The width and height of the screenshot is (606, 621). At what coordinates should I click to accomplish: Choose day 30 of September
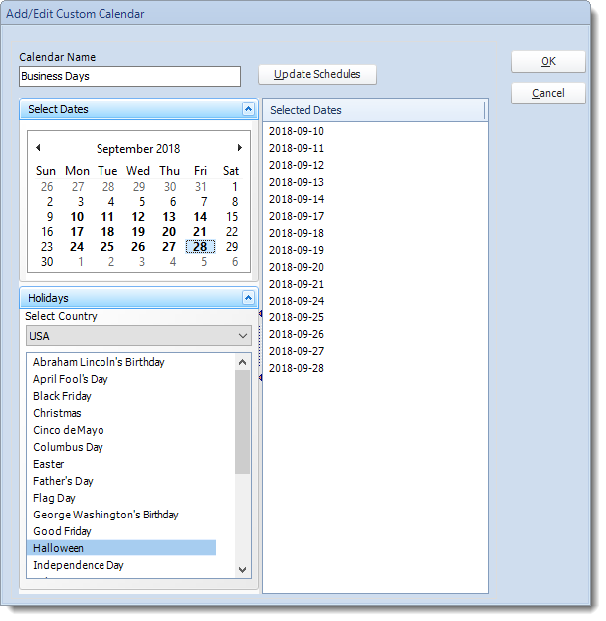47,263
